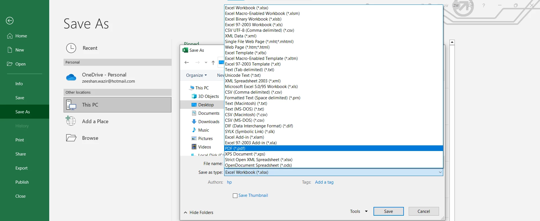Click the Documents folder icon in tree
The width and height of the screenshot is (540, 221).
coord(194,113)
